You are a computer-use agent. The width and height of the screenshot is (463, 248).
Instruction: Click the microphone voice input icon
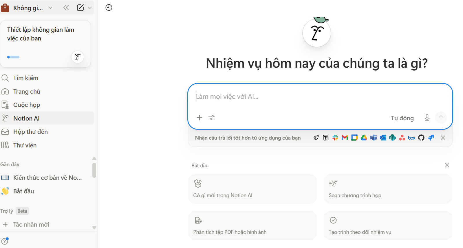427,118
